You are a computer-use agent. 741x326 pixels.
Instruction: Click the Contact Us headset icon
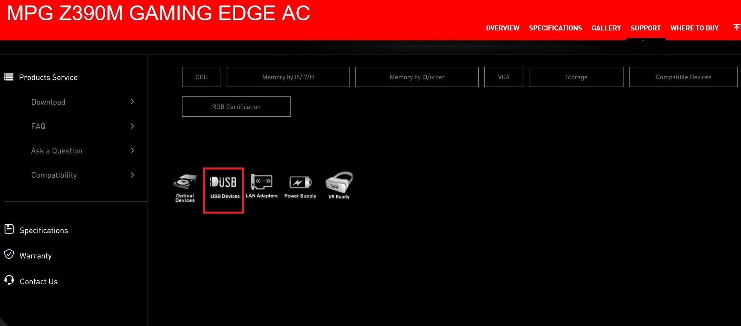[9, 280]
